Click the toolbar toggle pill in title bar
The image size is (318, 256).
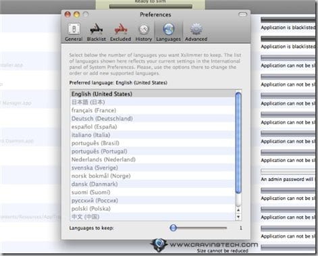point(242,15)
